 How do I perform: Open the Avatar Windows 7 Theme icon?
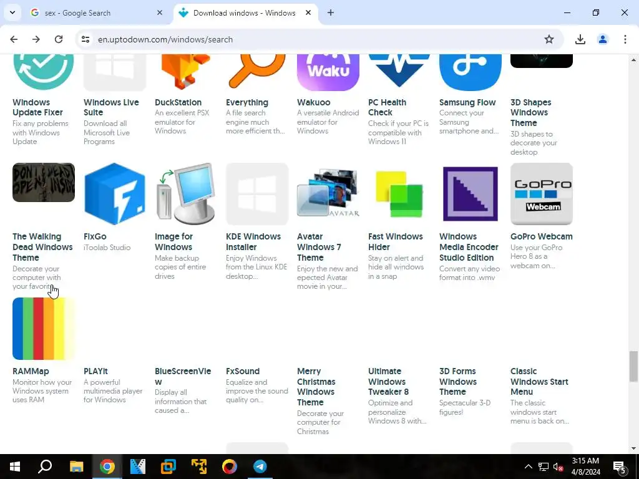click(x=328, y=194)
